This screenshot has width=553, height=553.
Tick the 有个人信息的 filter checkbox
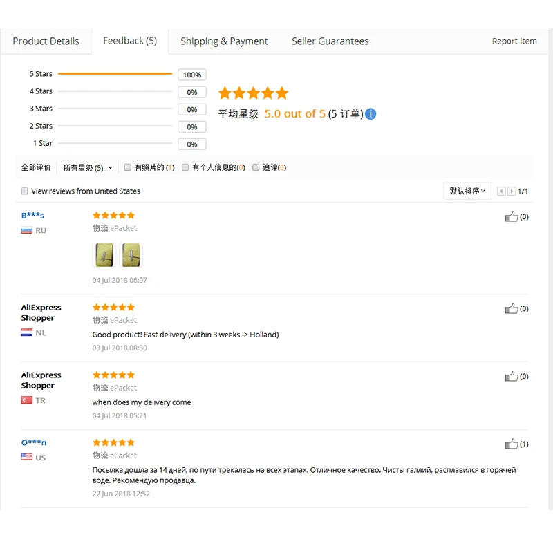coord(185,167)
